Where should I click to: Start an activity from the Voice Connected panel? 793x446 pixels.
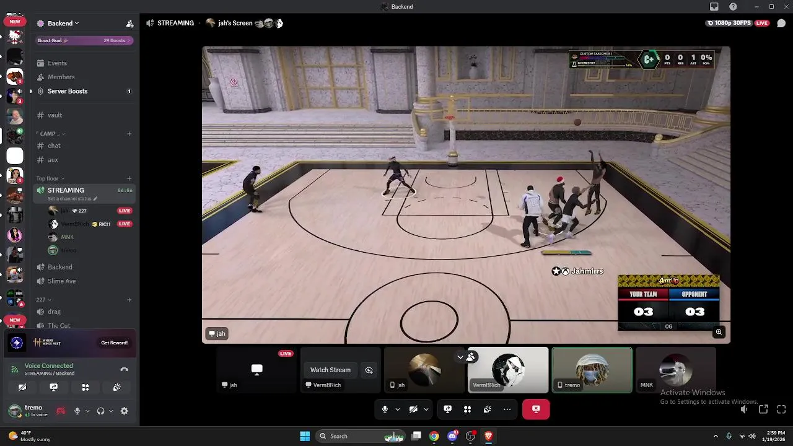(85, 387)
